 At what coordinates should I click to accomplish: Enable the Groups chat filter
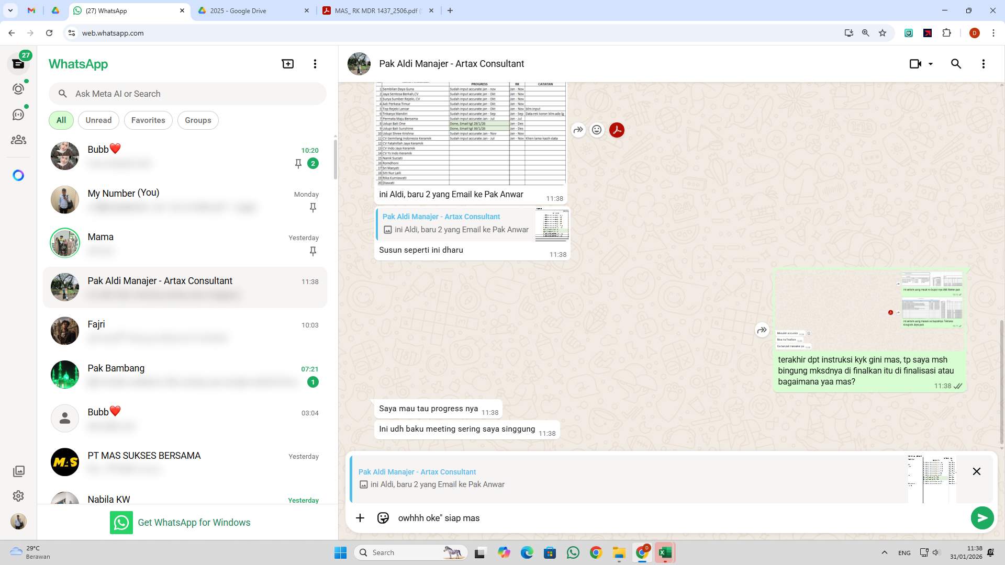click(x=198, y=120)
